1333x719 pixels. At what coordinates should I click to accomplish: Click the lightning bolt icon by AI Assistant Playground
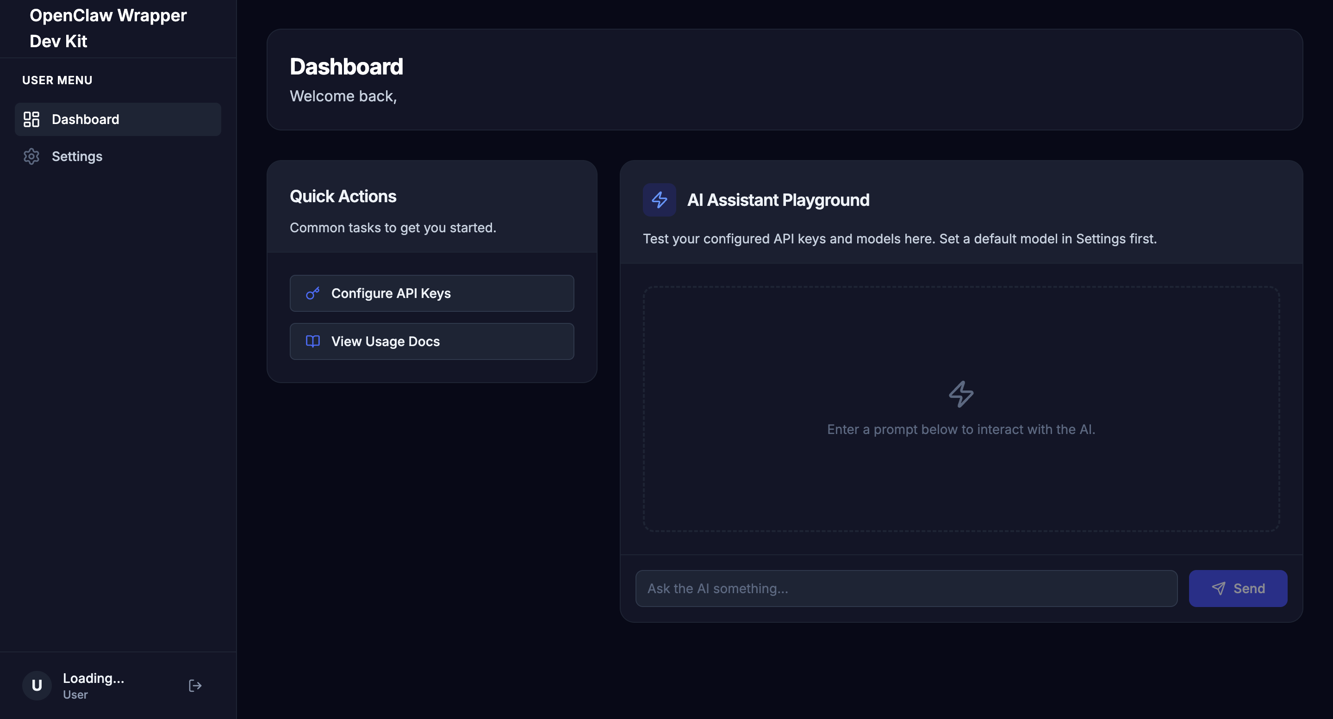tap(659, 200)
